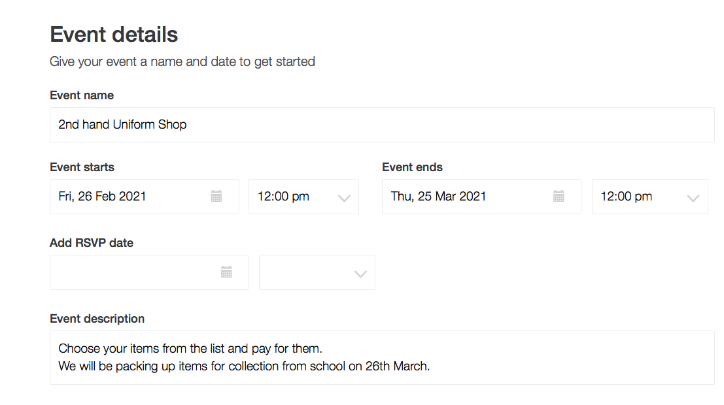Open the Event ends calendar icon

coord(559,196)
